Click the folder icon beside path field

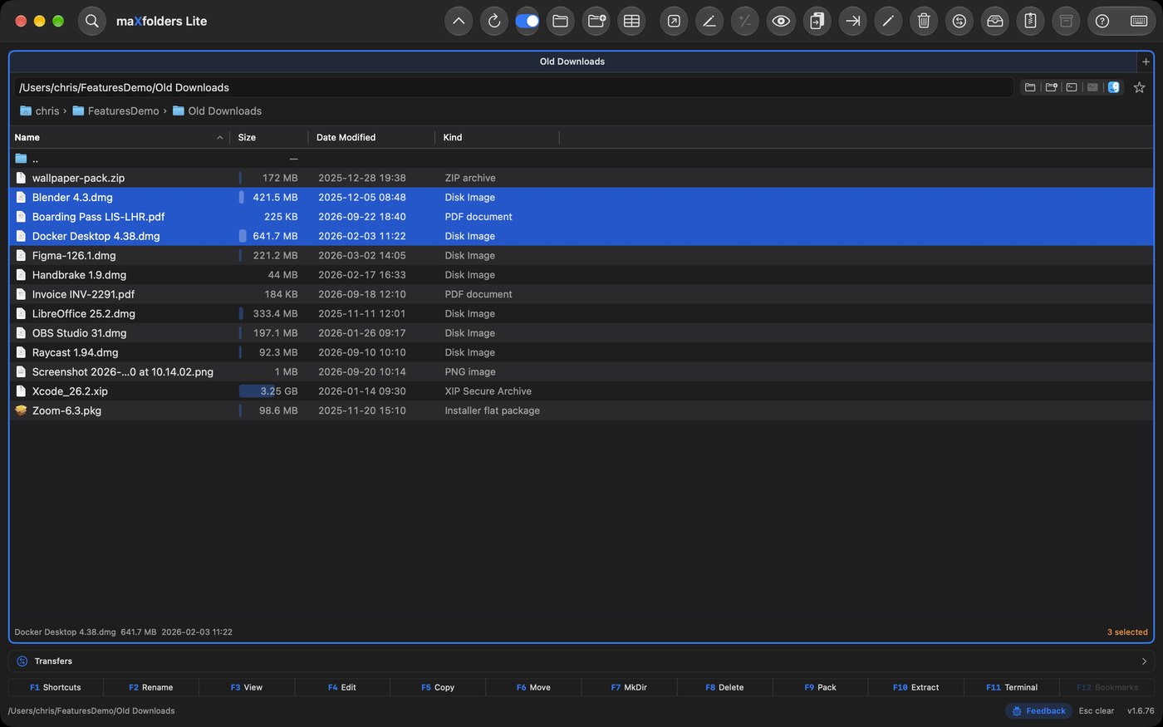pos(1030,87)
